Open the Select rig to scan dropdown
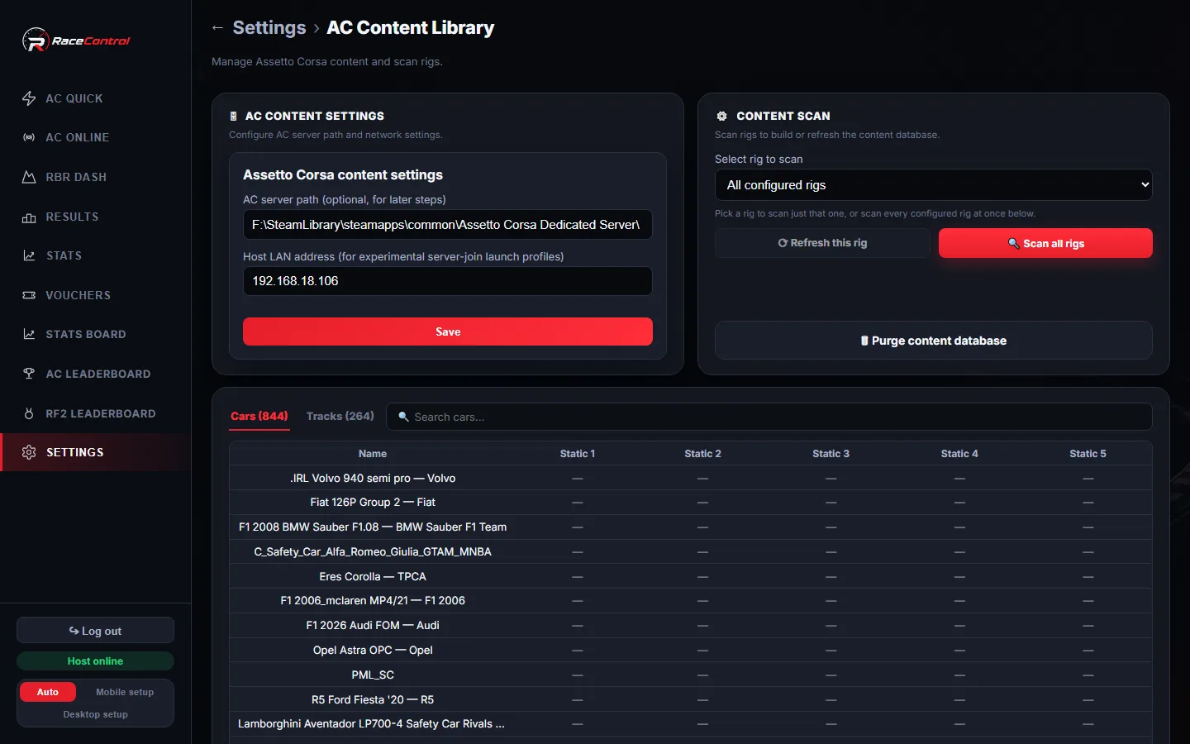The image size is (1190, 744). [933, 185]
